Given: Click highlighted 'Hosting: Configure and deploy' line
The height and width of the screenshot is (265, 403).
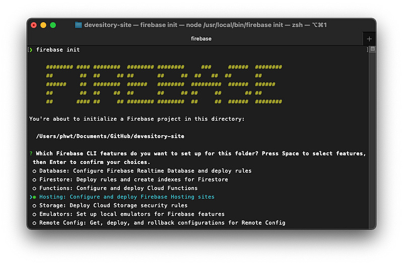Looking at the screenshot, I should pos(127,197).
